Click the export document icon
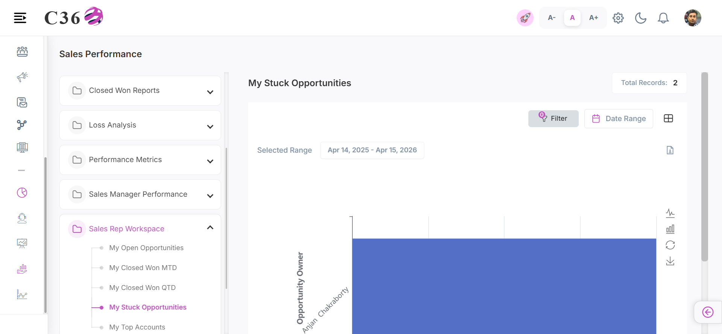Image resolution: width=722 pixels, height=334 pixels. [x=670, y=150]
